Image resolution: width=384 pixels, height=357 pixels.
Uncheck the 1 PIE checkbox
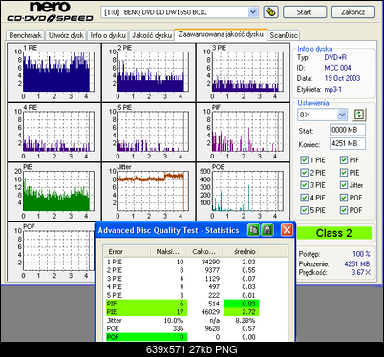point(305,160)
